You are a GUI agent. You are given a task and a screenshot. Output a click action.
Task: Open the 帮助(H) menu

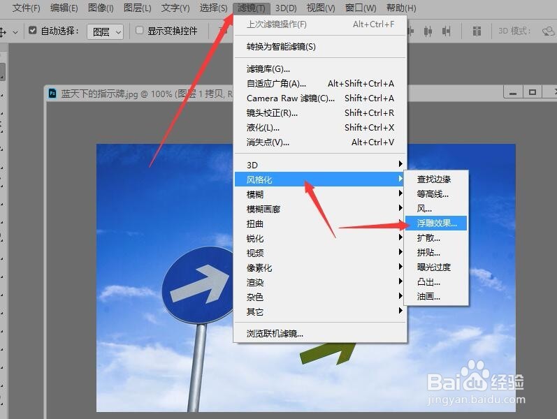[401, 8]
